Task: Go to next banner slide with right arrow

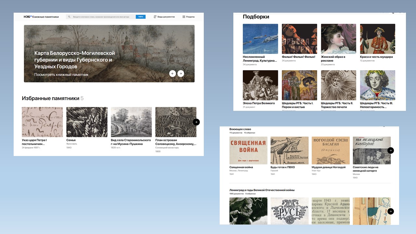Action: (181, 73)
